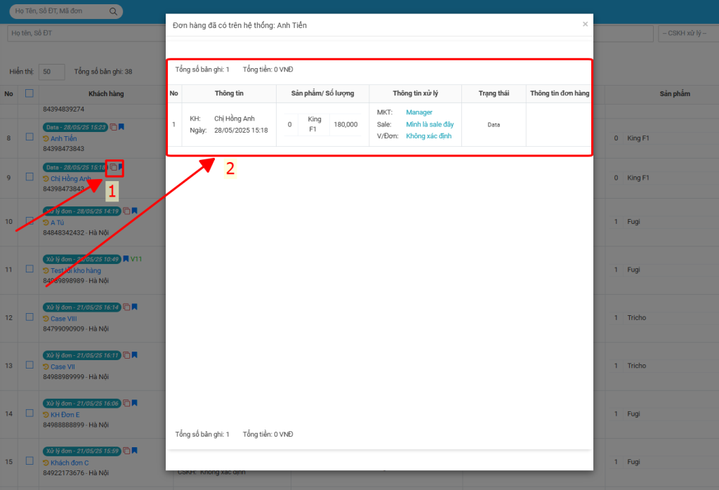Close the existing-order popup with X
The image size is (719, 490).
tap(585, 24)
